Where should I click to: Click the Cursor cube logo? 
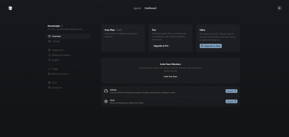[10, 8]
